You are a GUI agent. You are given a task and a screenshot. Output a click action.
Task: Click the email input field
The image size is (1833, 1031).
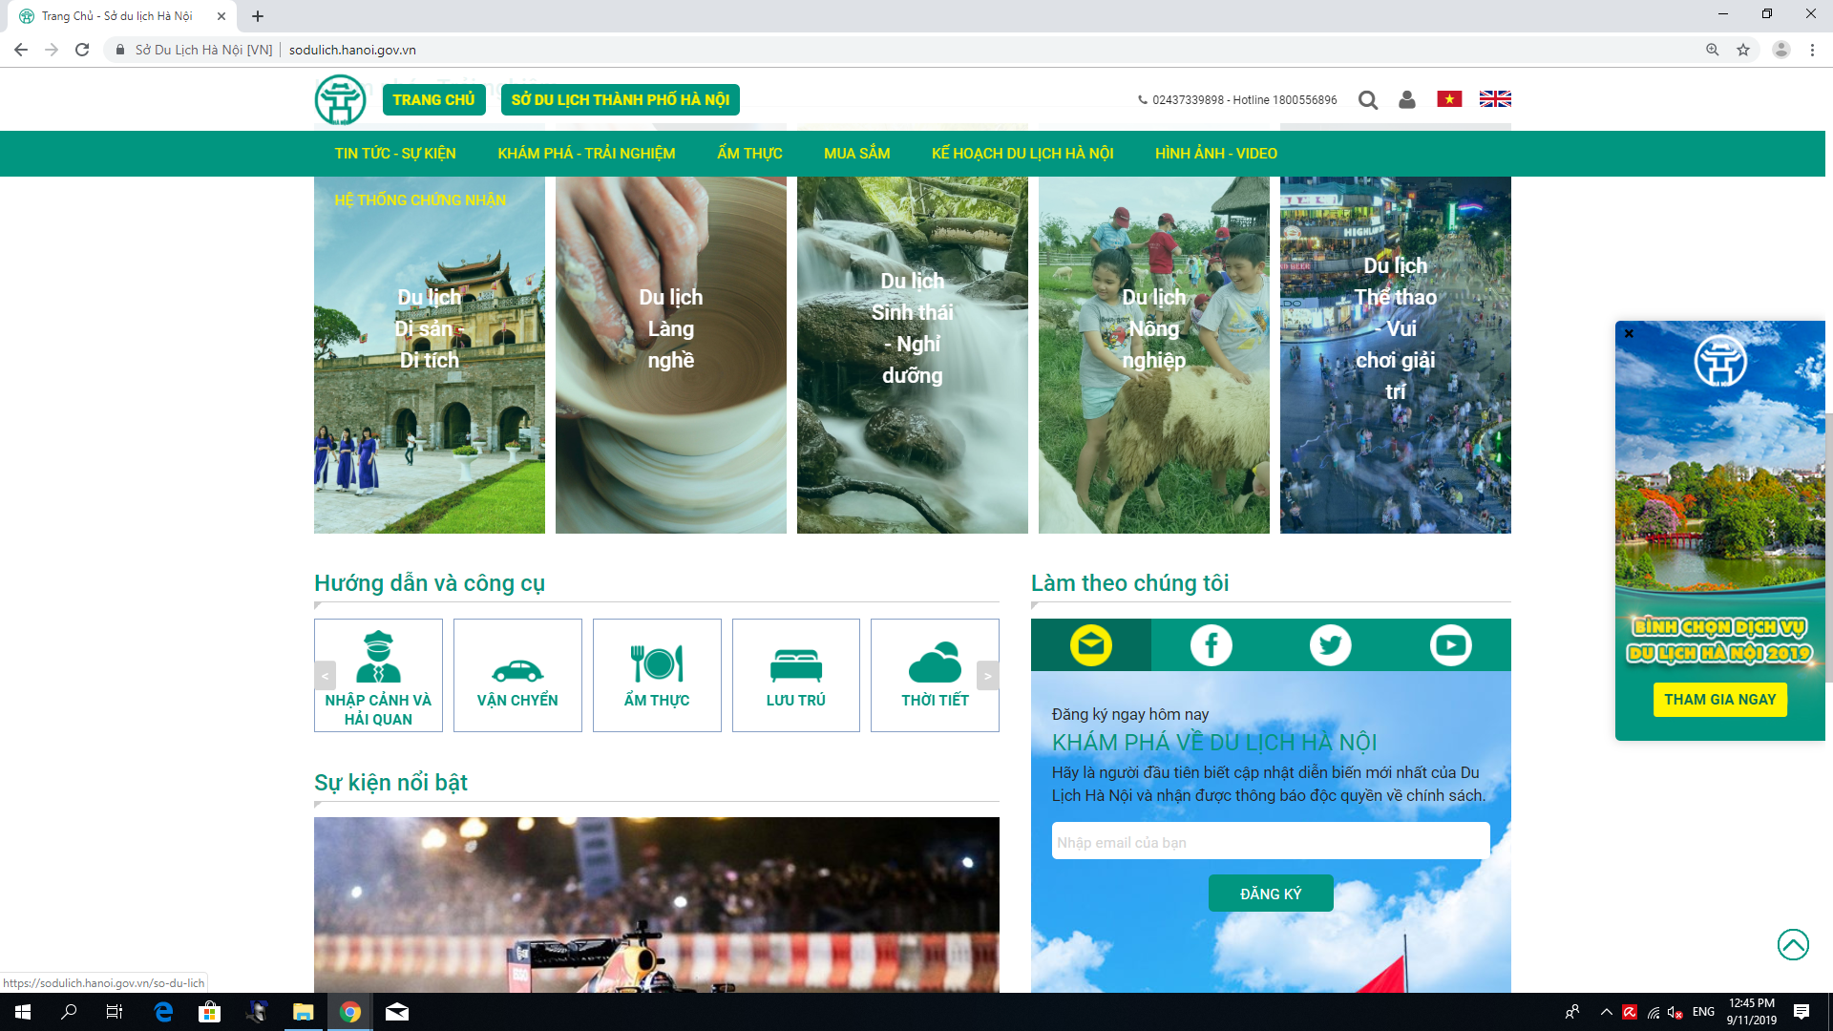point(1270,842)
